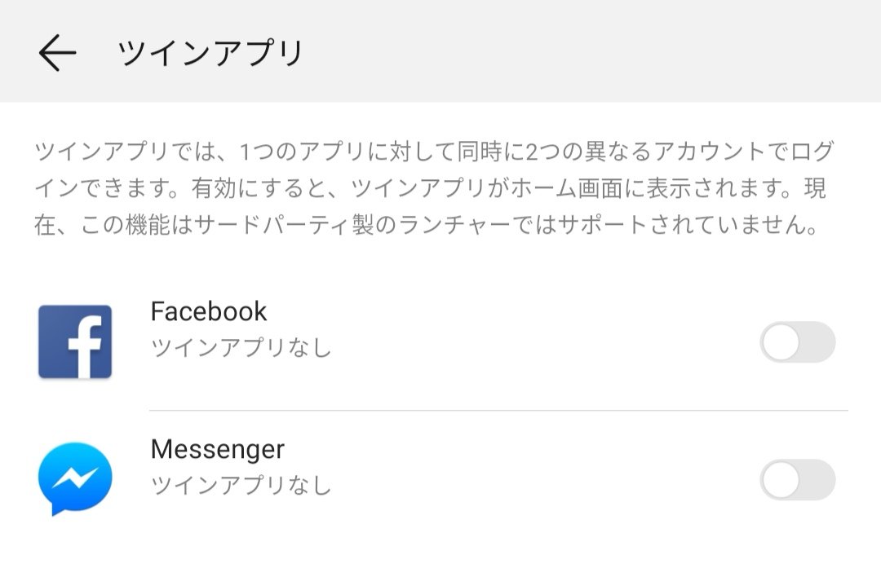Tap the white knob on Messenger switch
The image size is (881, 568).
coord(781,480)
